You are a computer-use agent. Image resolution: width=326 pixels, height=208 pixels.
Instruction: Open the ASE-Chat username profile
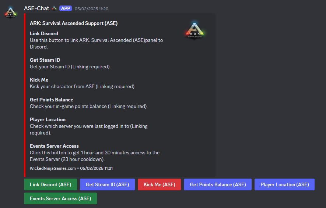click(x=36, y=8)
